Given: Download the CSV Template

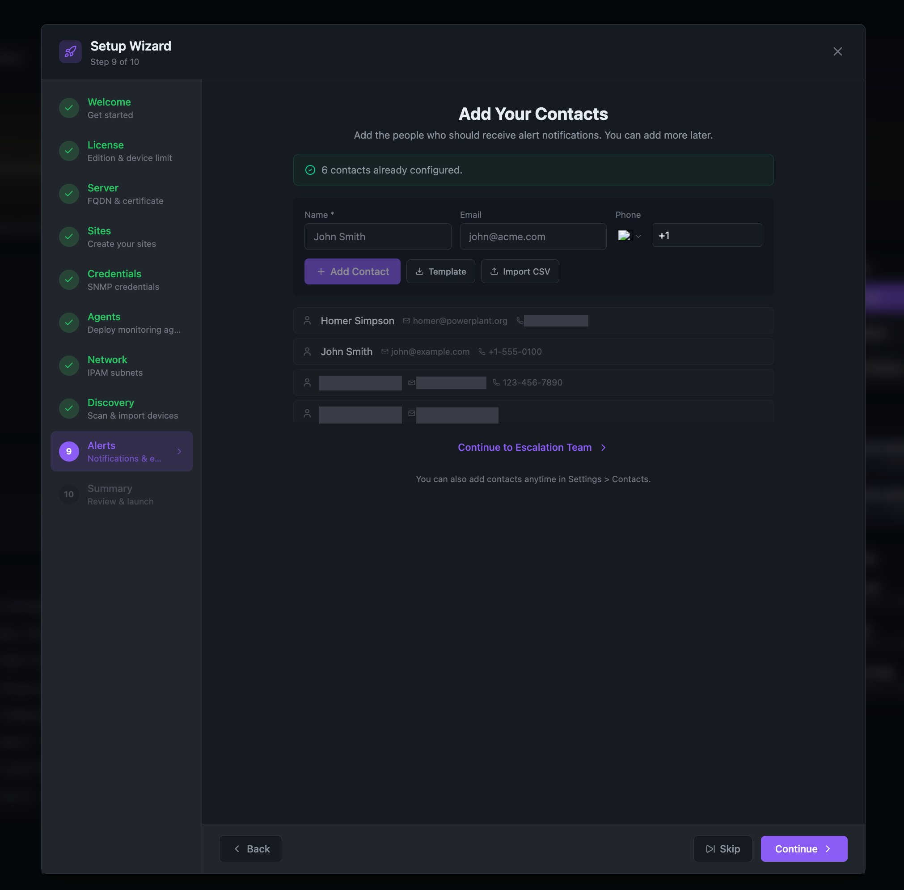Looking at the screenshot, I should (x=440, y=271).
